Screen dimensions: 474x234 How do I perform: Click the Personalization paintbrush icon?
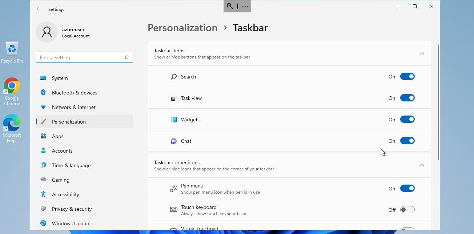43,122
